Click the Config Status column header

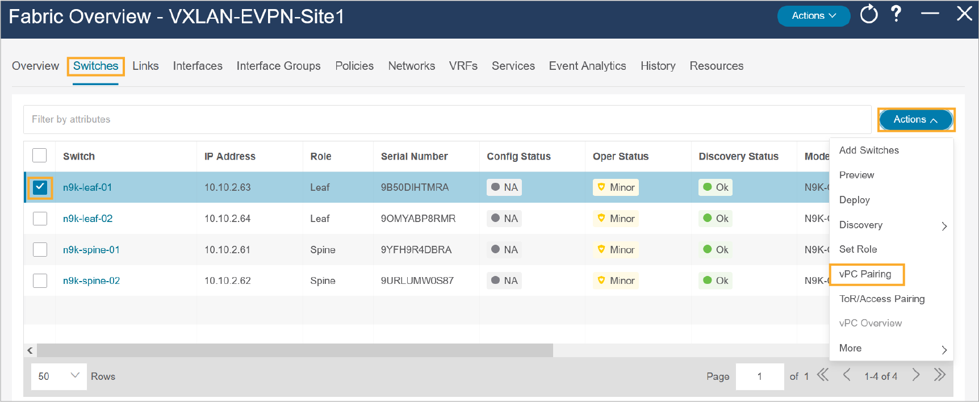(x=518, y=156)
